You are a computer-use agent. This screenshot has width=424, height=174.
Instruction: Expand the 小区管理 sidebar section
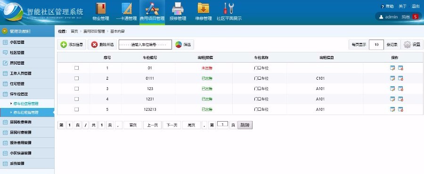click(x=27, y=42)
